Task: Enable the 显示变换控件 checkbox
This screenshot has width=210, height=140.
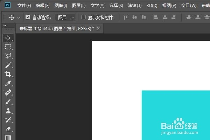Action: tap(83, 17)
